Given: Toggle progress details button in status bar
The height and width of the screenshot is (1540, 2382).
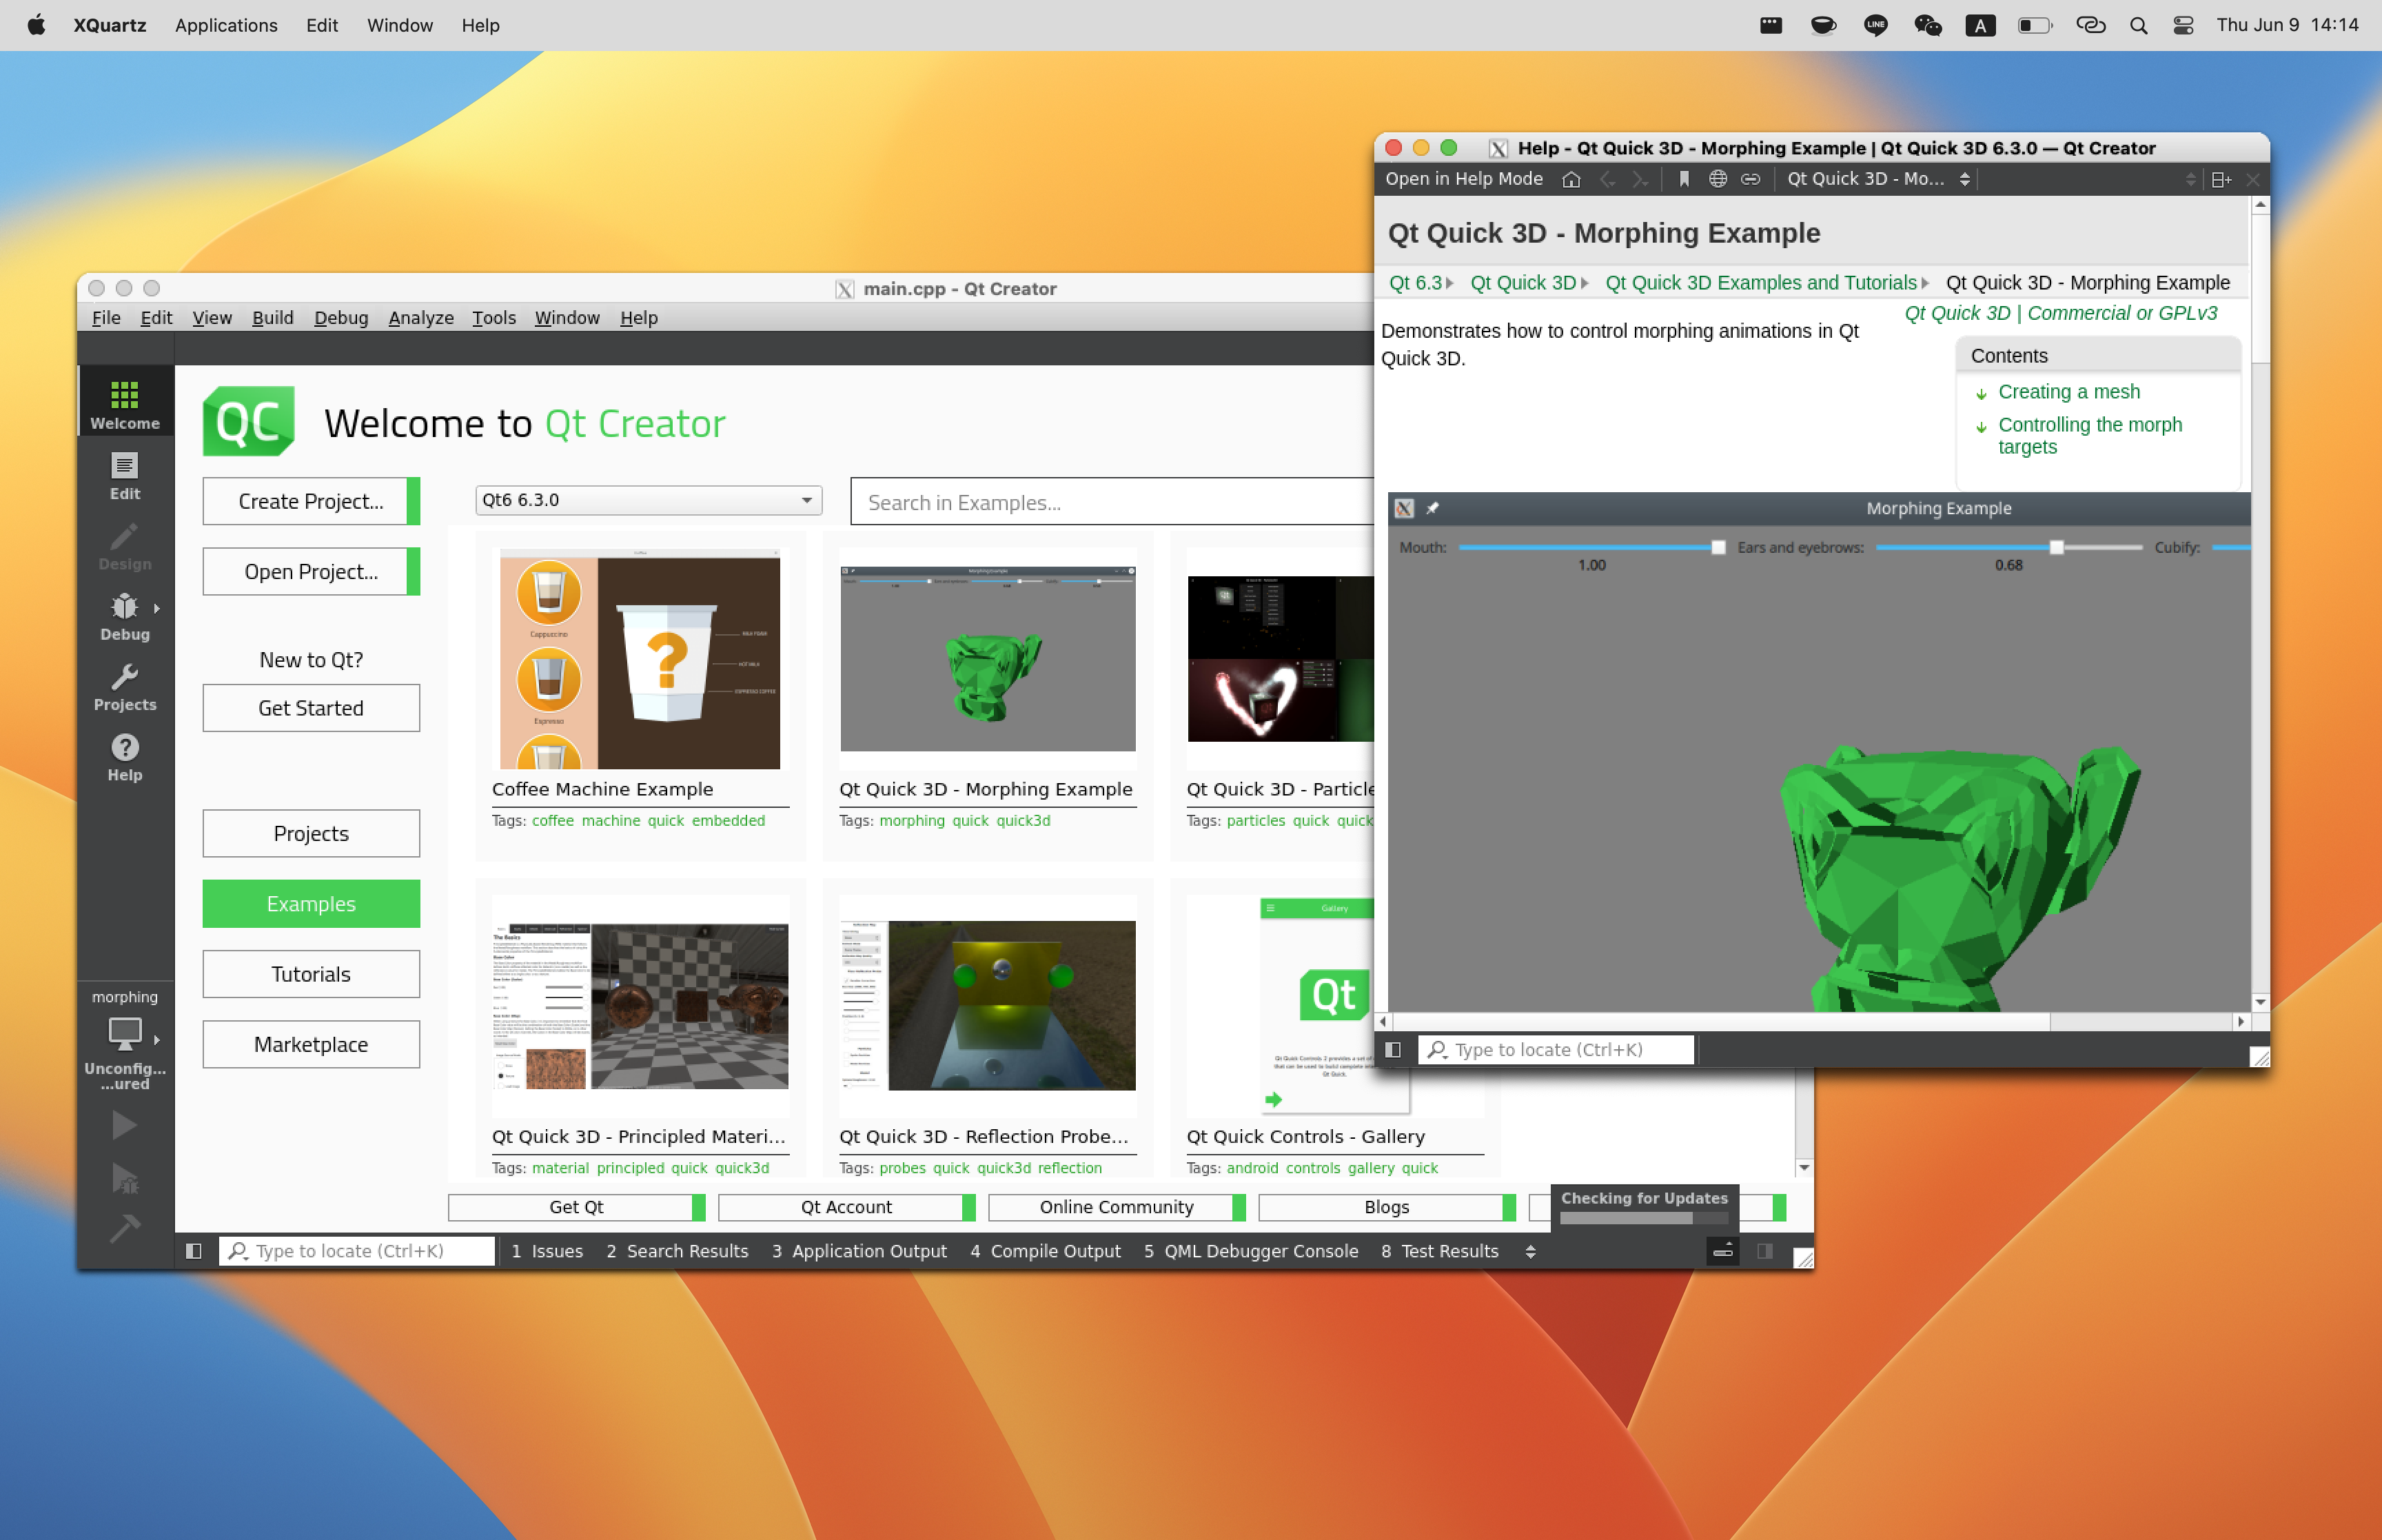Looking at the screenshot, I should 1722,1251.
